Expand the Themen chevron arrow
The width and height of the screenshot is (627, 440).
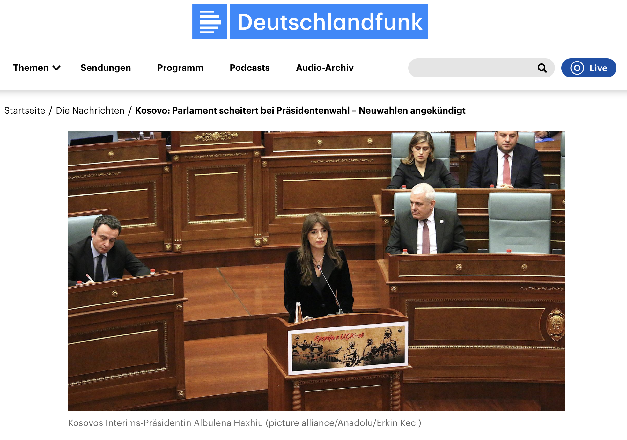tap(56, 68)
